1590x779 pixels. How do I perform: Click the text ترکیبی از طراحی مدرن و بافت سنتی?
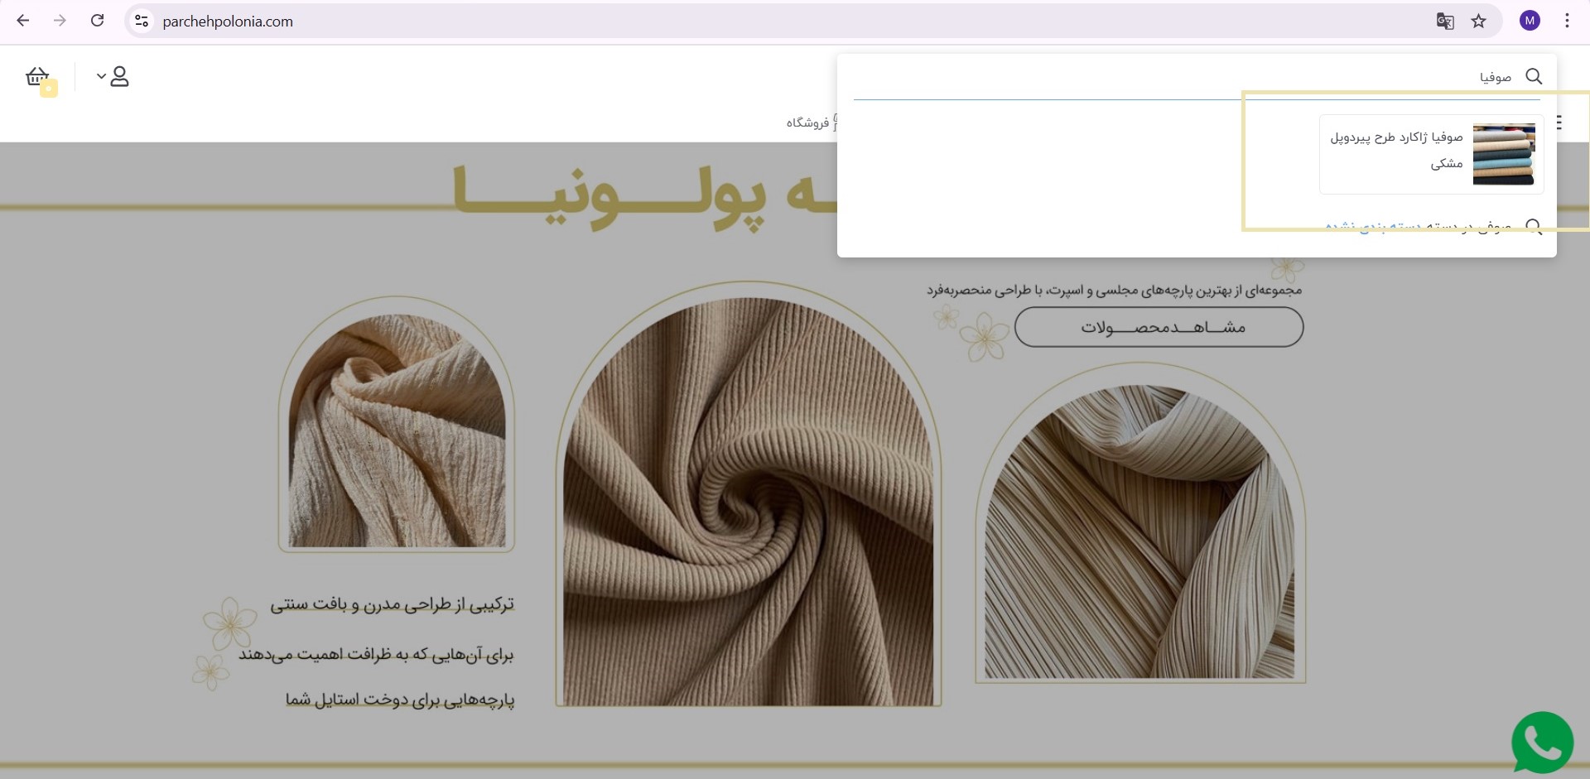(x=392, y=604)
